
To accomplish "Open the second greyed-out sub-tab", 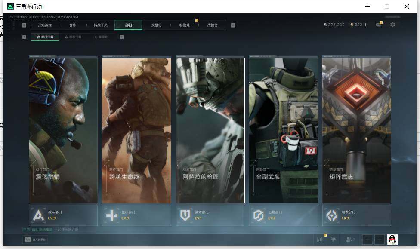I will (x=73, y=37).
